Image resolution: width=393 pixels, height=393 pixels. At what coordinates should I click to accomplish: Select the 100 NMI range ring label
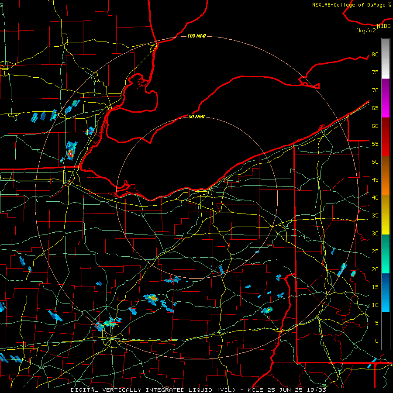tap(196, 36)
